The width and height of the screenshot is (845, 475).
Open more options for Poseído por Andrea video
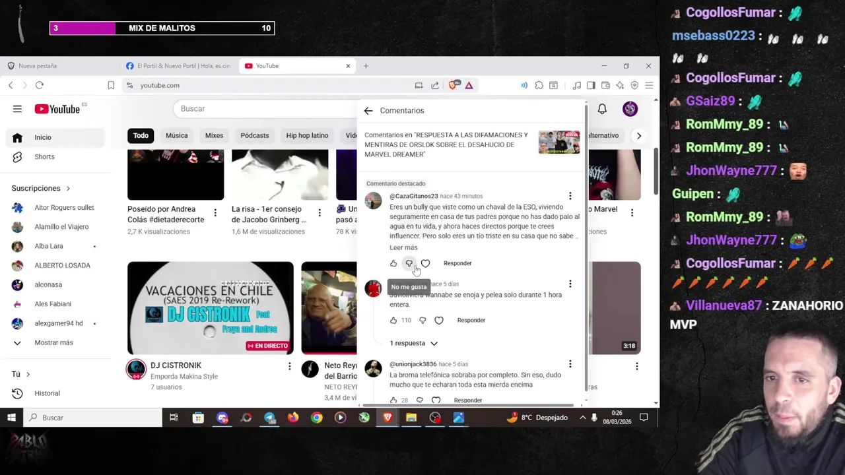click(215, 212)
